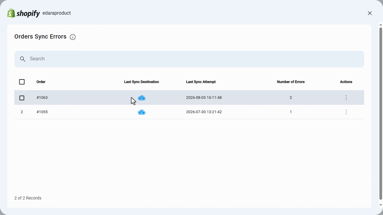Focus the Search input field
Screen dimensions: 383x215
pyautogui.click(x=189, y=59)
